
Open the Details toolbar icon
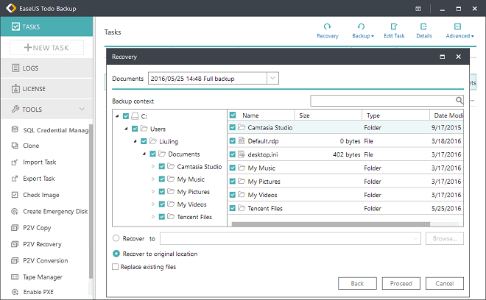click(423, 27)
